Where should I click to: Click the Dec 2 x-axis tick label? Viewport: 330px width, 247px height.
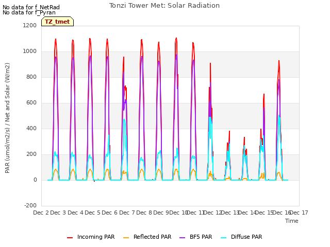click(41, 213)
